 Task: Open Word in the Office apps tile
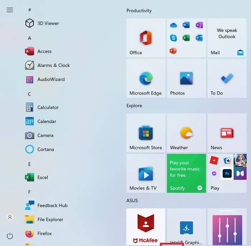click(x=186, y=25)
